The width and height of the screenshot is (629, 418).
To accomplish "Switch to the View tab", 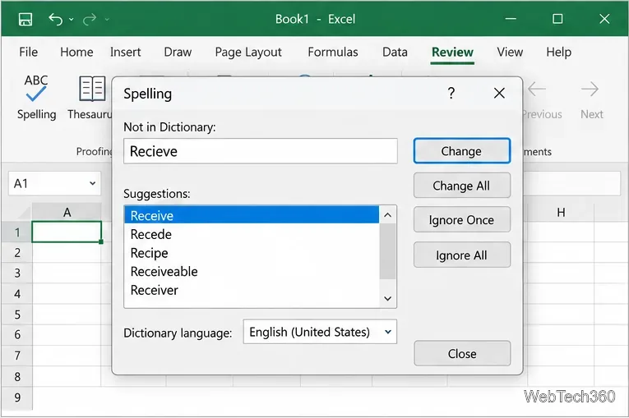I will pos(510,52).
